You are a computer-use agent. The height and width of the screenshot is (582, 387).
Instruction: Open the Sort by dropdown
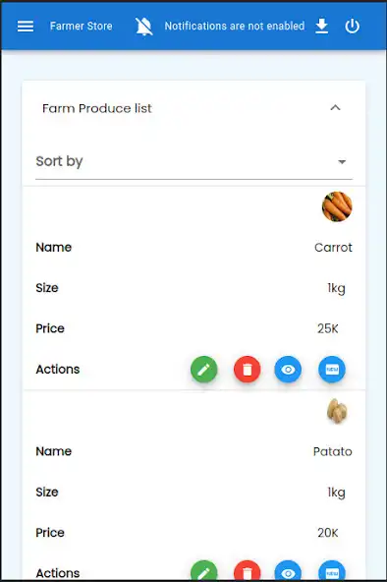pyautogui.click(x=193, y=161)
